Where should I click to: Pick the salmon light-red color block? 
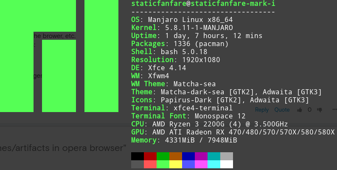pyautogui.click(x=150, y=164)
